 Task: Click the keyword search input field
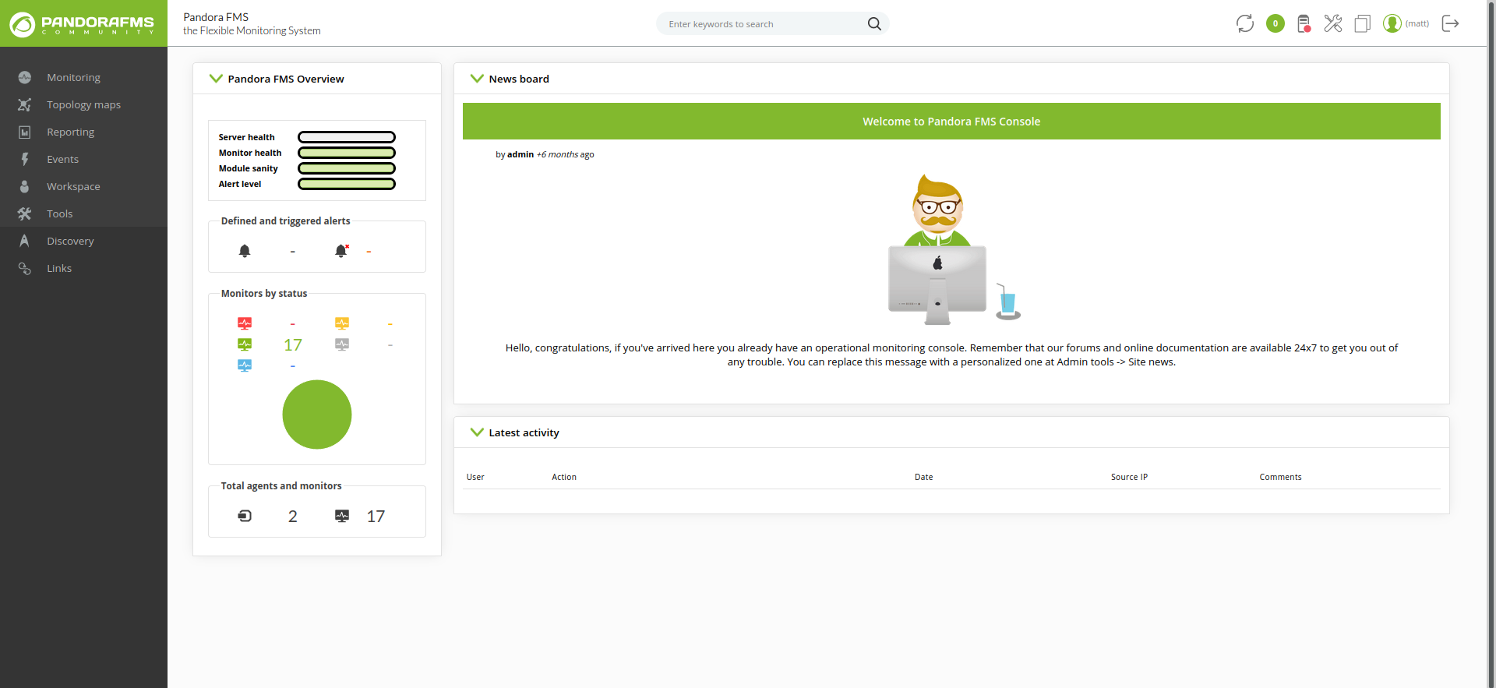(x=764, y=24)
